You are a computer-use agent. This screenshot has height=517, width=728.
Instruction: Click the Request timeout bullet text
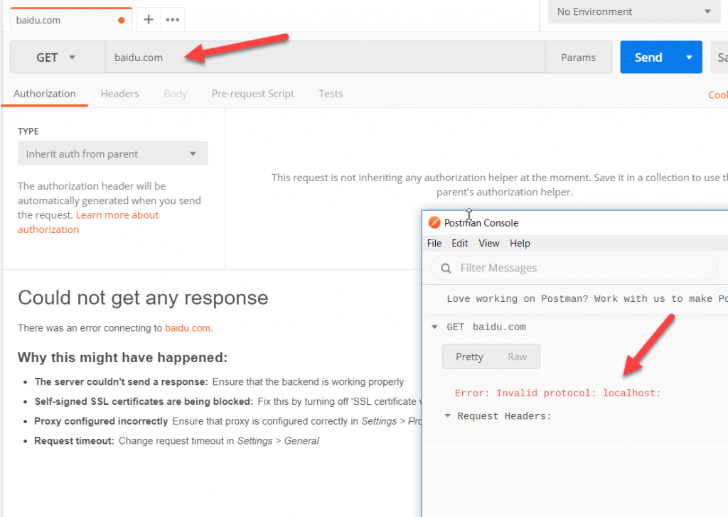176,440
